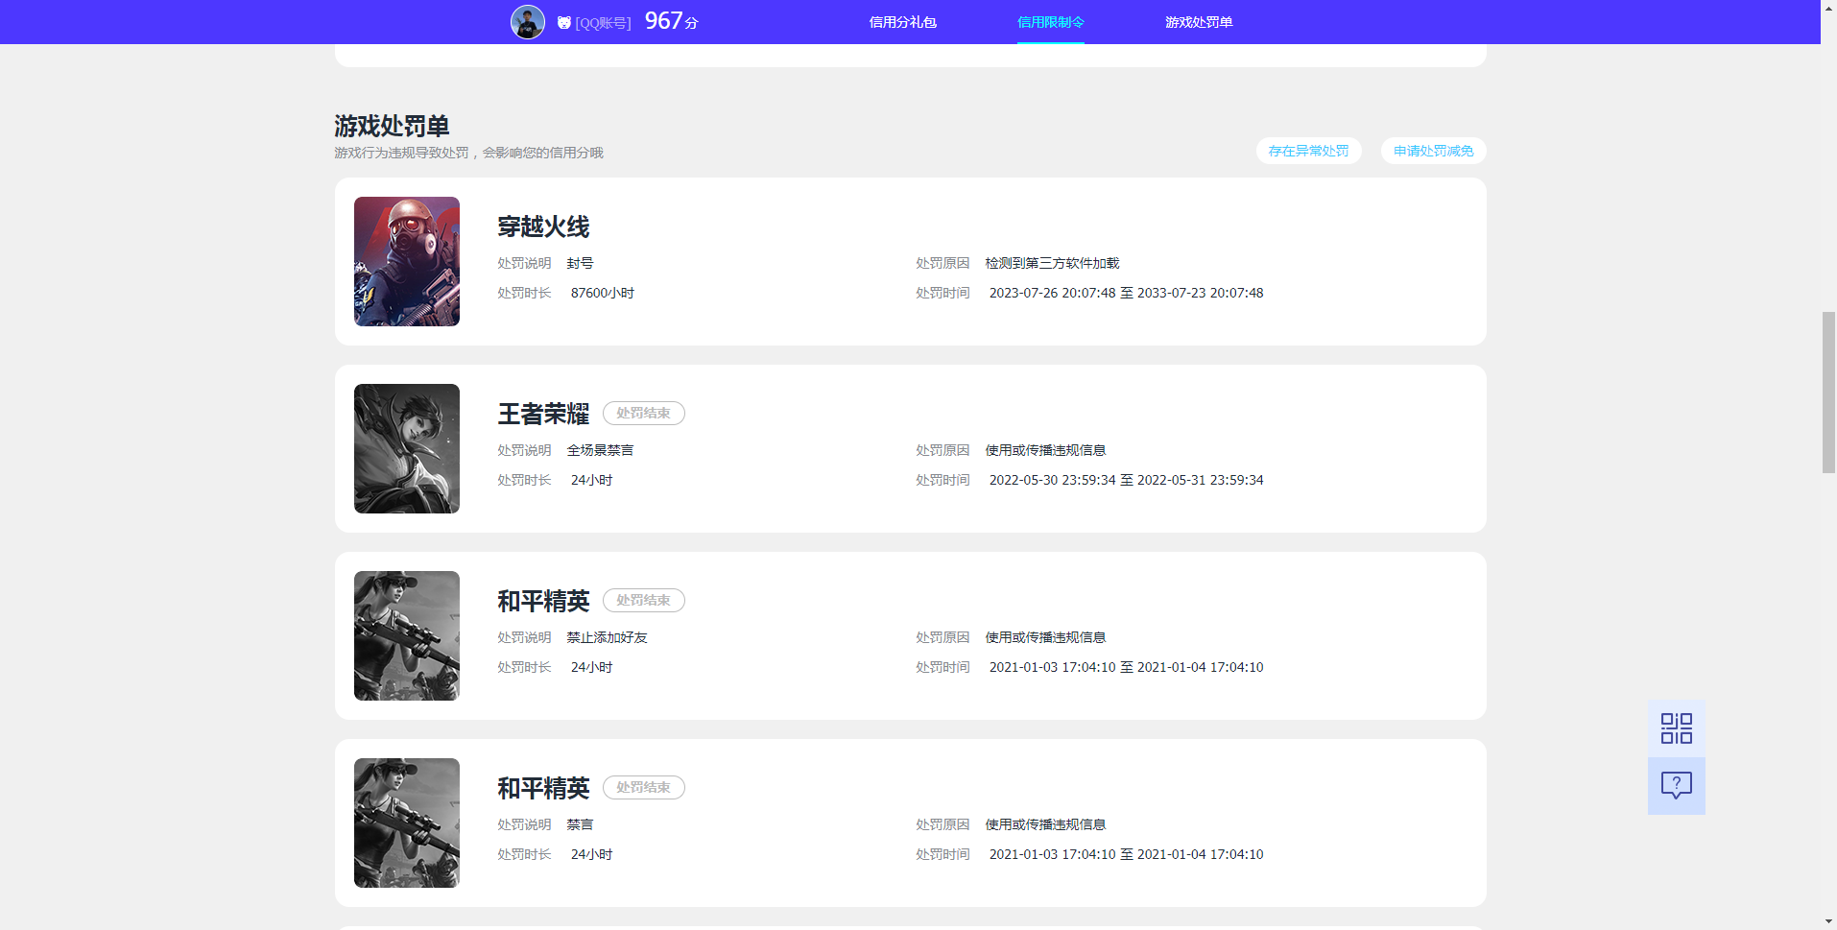The height and width of the screenshot is (930, 1837).
Task: Open the QR code icon
Action: tap(1676, 728)
